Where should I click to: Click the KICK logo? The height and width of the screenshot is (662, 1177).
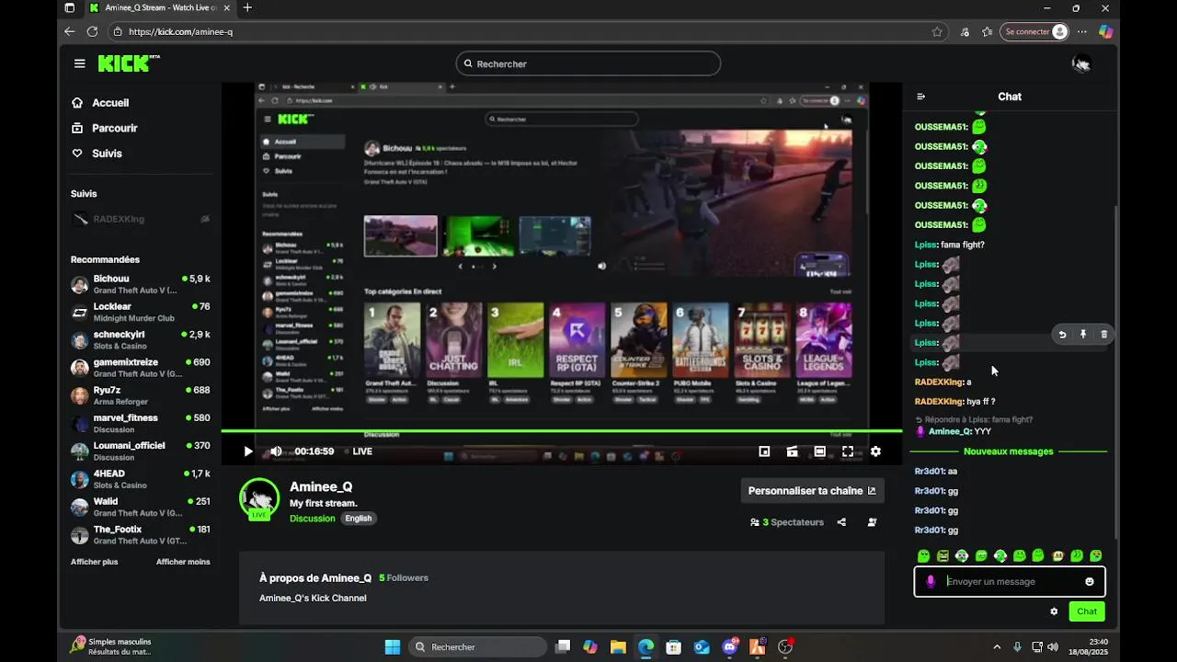128,63
